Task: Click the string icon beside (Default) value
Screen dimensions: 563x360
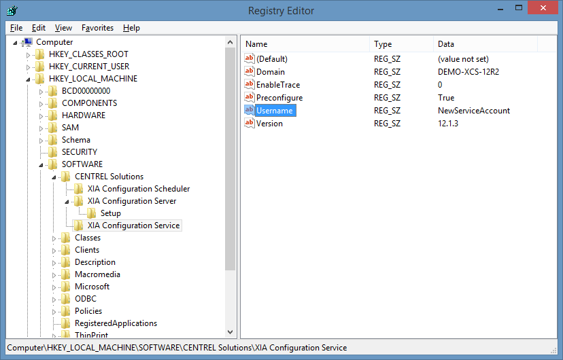Action: (249, 58)
